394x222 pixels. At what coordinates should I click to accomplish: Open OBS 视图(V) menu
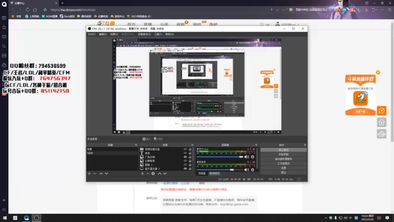[x=114, y=34]
